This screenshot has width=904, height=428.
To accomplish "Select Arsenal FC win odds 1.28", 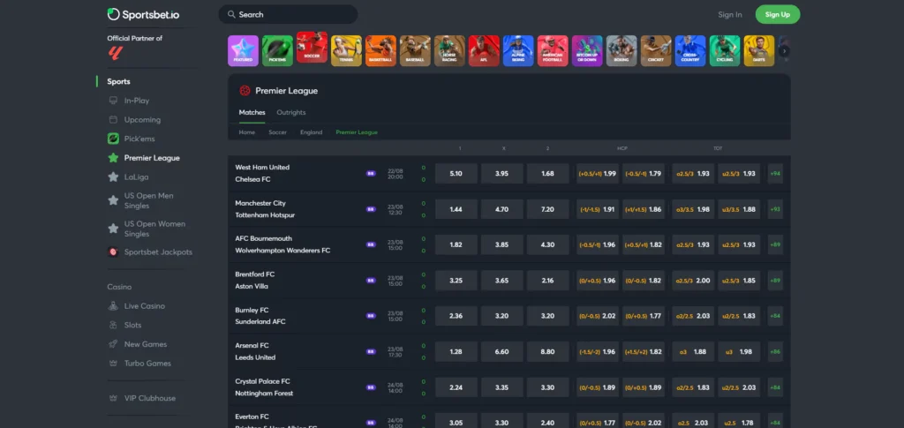I will (x=456, y=351).
